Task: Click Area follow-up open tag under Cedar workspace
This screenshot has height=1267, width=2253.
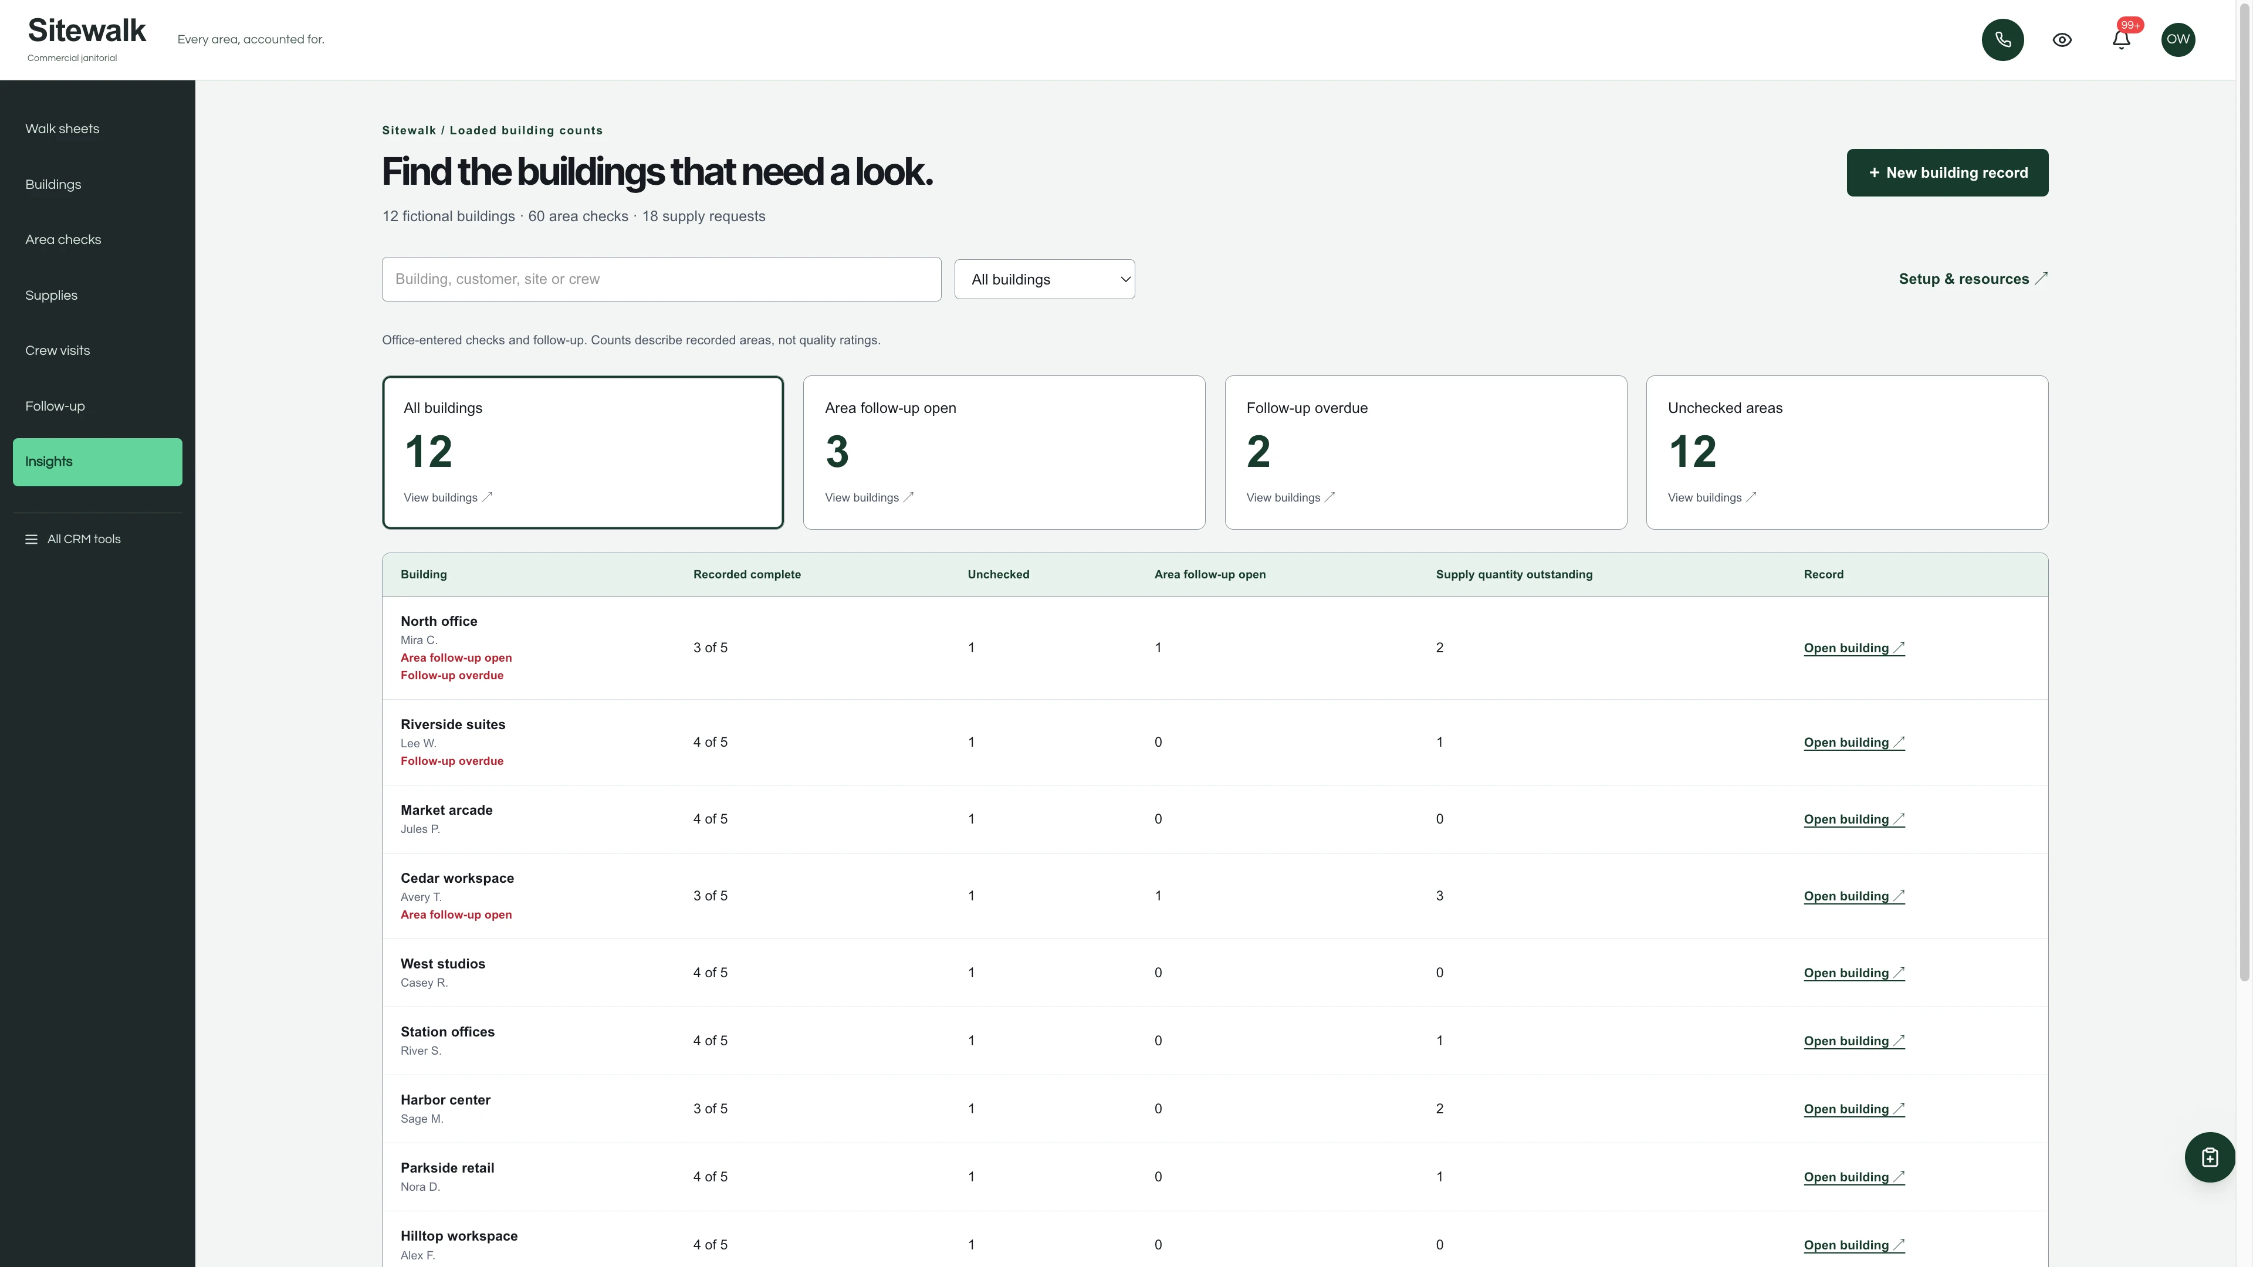Action: (x=456, y=916)
